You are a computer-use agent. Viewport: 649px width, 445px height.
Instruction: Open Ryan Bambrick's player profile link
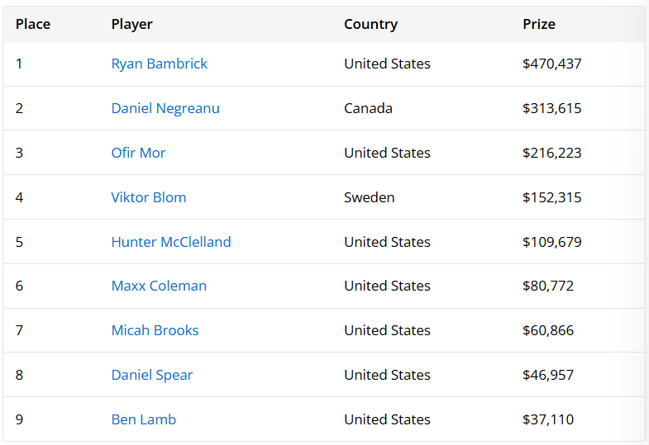click(160, 64)
